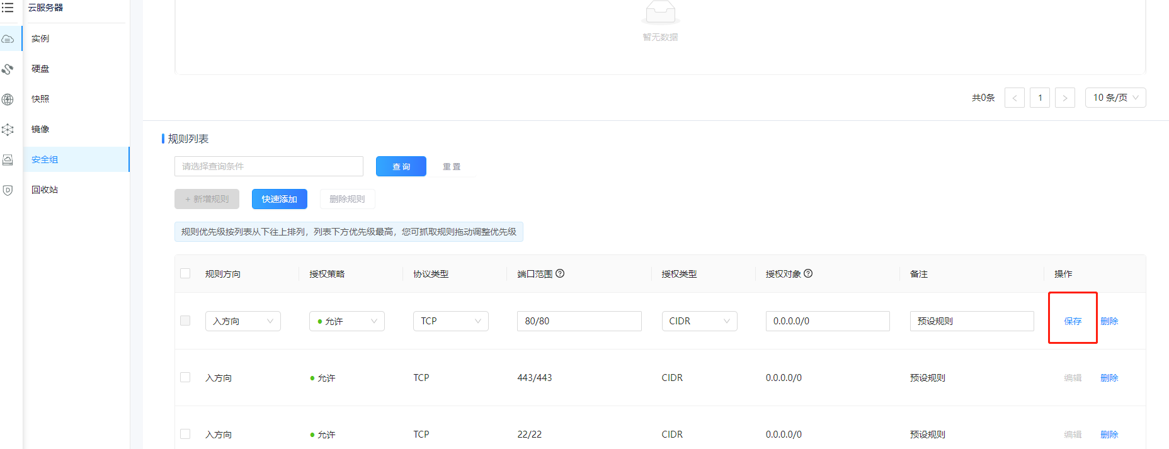Select the shield security sidebar icon
This screenshot has width=1169, height=449.
(8, 190)
